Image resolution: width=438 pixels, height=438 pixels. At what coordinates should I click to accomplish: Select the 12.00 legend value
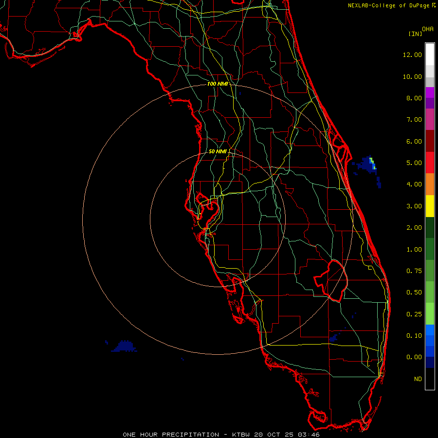(x=412, y=55)
